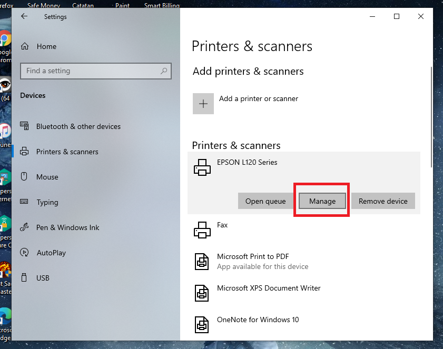Click the EPSON L120 Series printer icon

(203, 167)
